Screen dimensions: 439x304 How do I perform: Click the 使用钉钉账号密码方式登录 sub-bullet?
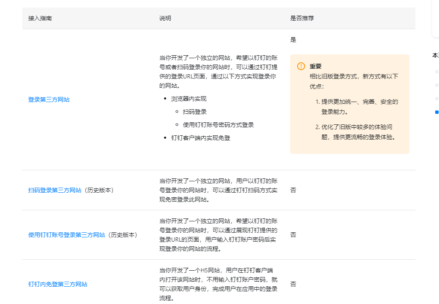tap(218, 125)
